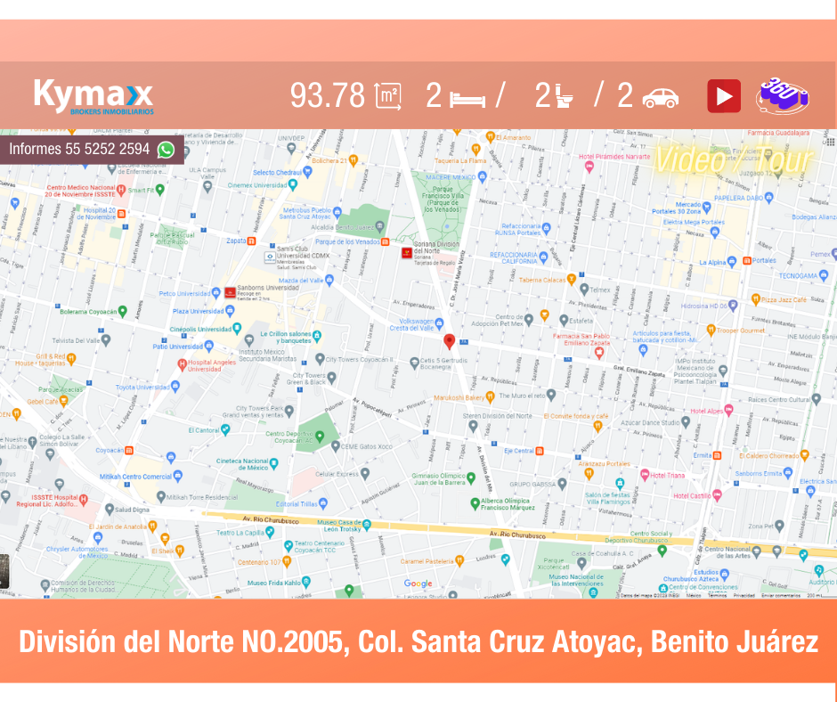This screenshot has height=702, width=837.
Task: Open the Parque Francisco Villa label on the map
Action: tap(443, 200)
